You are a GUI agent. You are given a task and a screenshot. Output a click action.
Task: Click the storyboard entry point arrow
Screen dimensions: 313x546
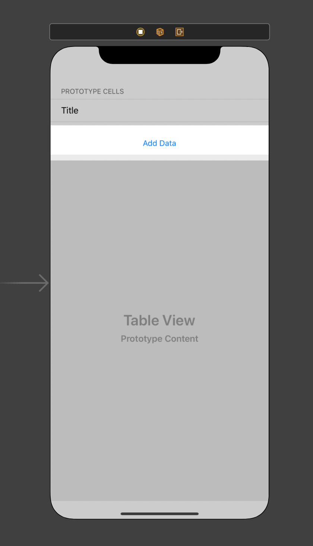(x=25, y=283)
